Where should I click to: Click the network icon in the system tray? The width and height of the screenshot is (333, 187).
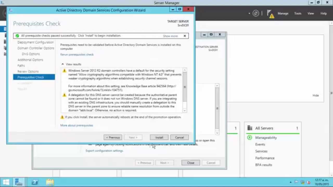[x=303, y=182]
